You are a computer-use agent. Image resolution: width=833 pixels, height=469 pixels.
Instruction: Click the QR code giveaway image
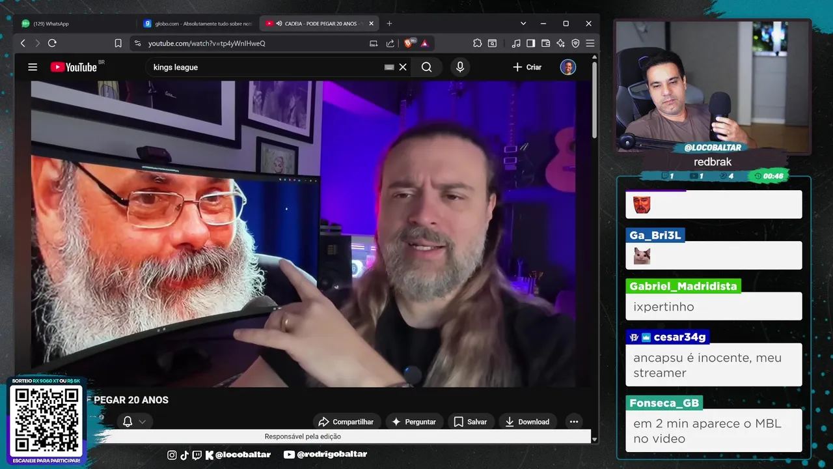pyautogui.click(x=46, y=420)
